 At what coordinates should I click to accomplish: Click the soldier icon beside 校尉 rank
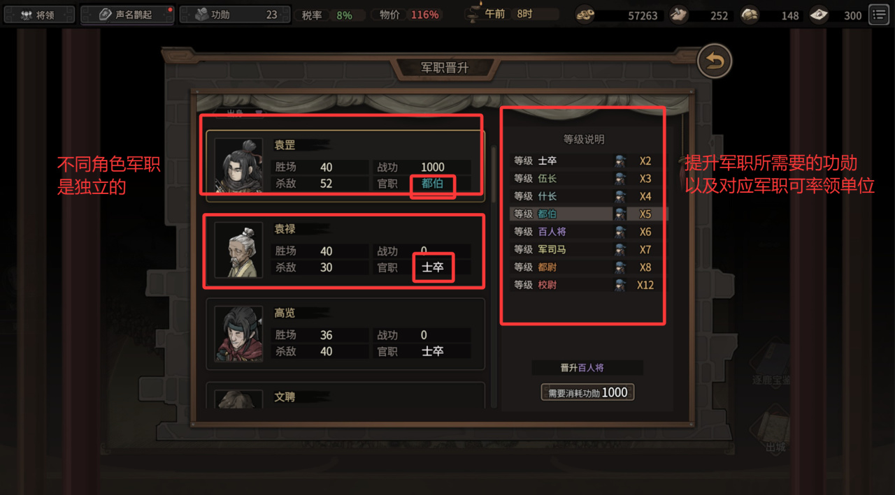coord(620,285)
